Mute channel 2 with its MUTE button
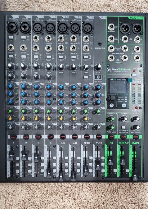The height and width of the screenshot is (209, 148). 26,137
